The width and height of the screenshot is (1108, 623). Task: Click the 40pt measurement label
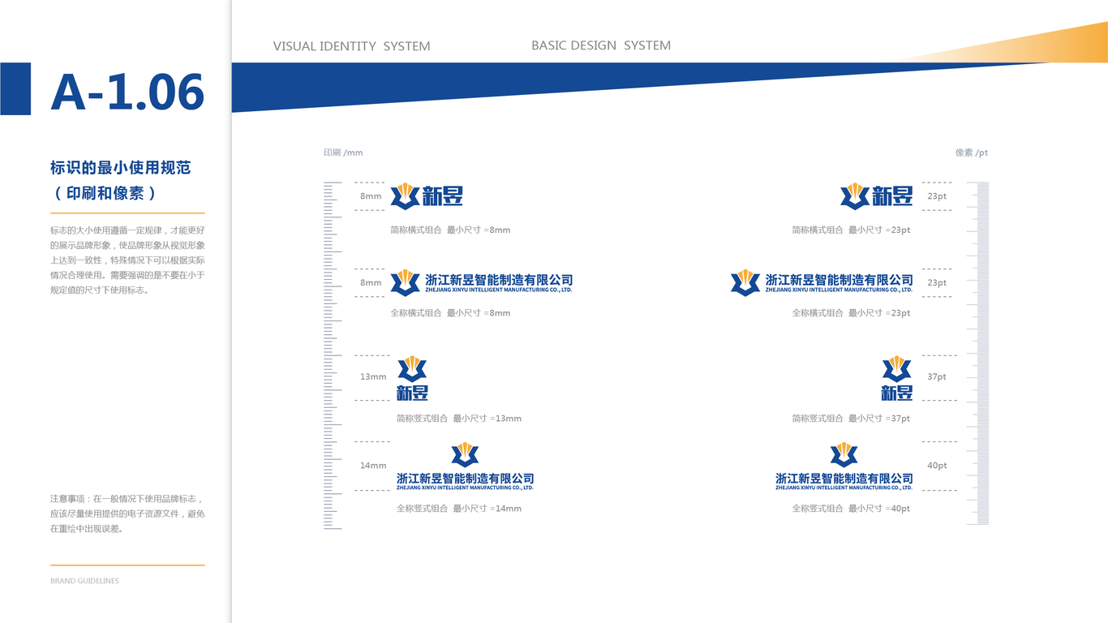[x=937, y=466]
